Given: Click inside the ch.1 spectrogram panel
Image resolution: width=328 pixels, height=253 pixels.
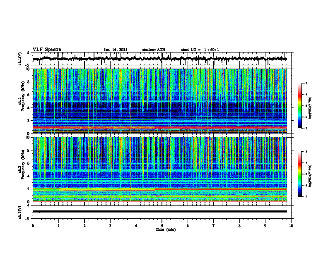Looking at the screenshot, I should [x=160, y=101].
